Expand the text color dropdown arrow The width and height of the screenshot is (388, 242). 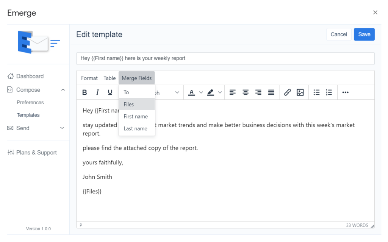pyautogui.click(x=201, y=92)
